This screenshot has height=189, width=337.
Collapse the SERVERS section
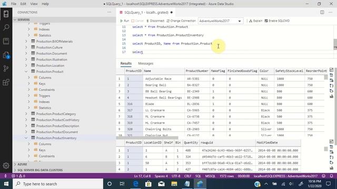64,20
